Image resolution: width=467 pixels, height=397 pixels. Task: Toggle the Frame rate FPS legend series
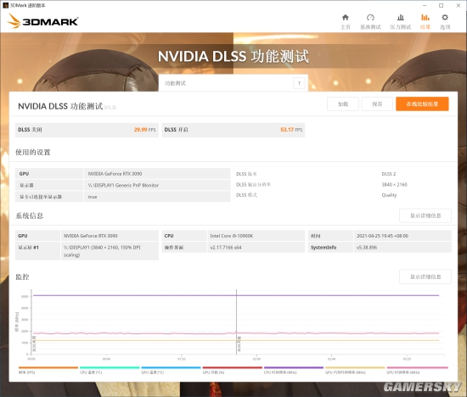tap(48, 370)
